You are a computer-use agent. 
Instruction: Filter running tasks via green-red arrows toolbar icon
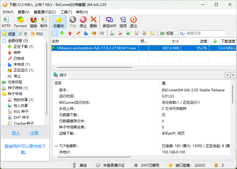94,33
